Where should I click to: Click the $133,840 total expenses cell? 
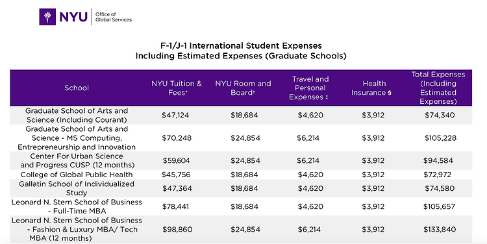point(440,230)
